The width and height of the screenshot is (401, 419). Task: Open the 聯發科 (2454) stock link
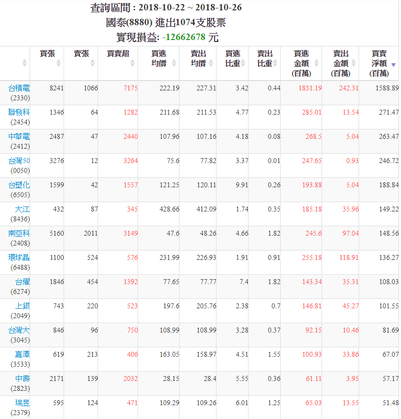(19, 112)
